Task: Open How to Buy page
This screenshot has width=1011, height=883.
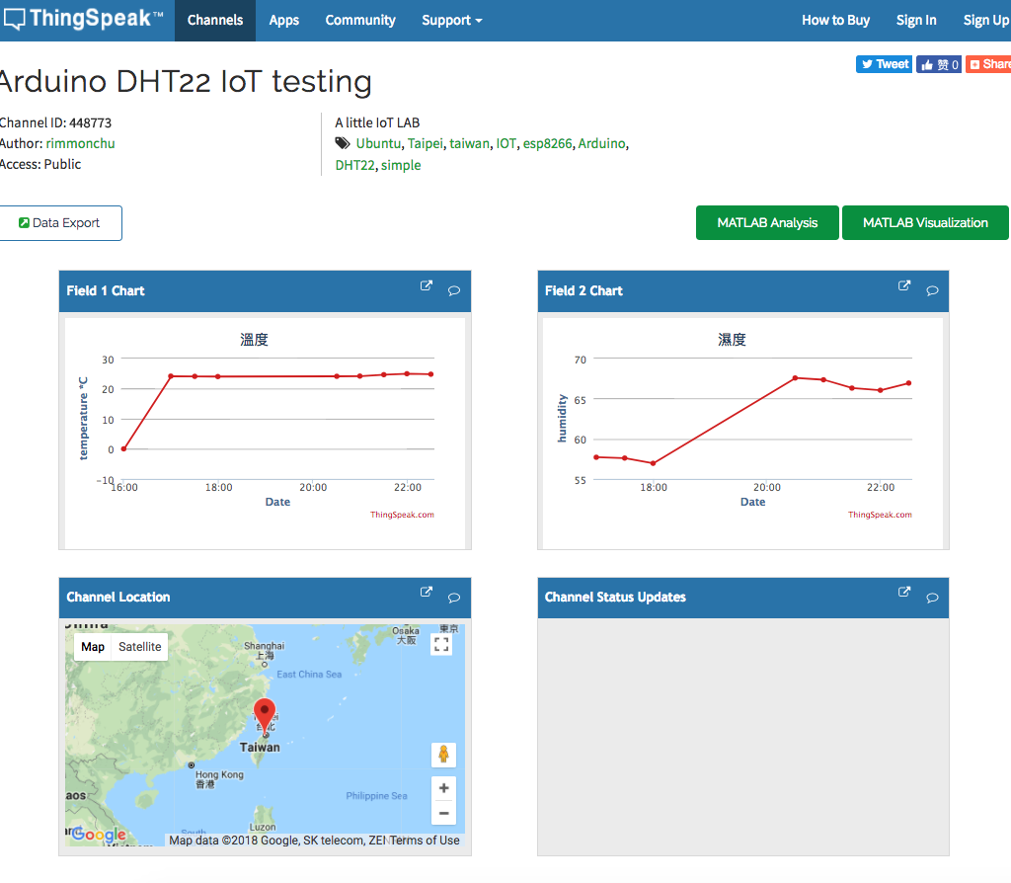Action: pos(835,21)
